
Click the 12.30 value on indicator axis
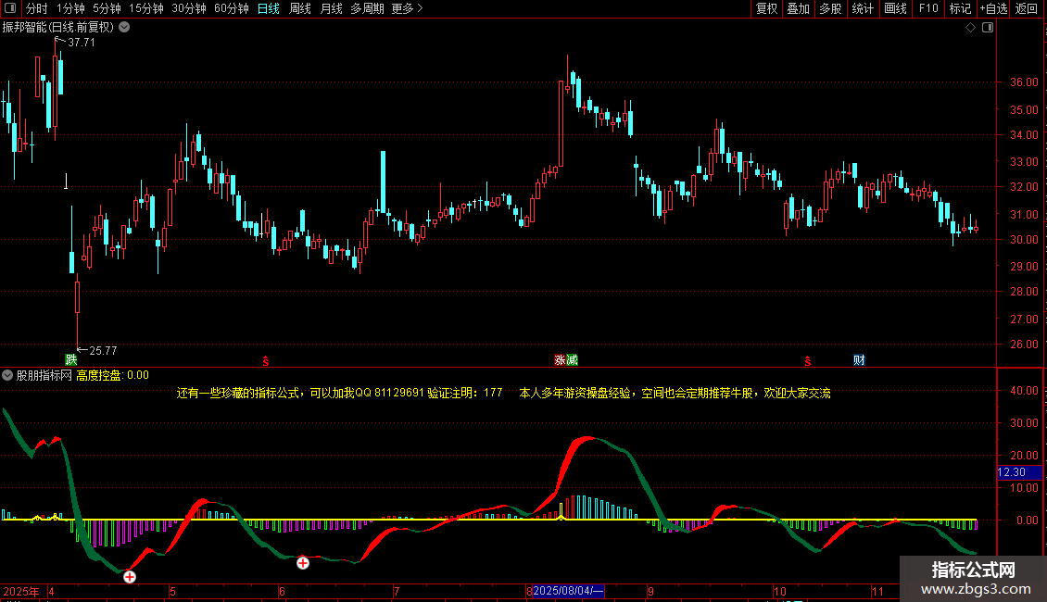(x=1012, y=471)
